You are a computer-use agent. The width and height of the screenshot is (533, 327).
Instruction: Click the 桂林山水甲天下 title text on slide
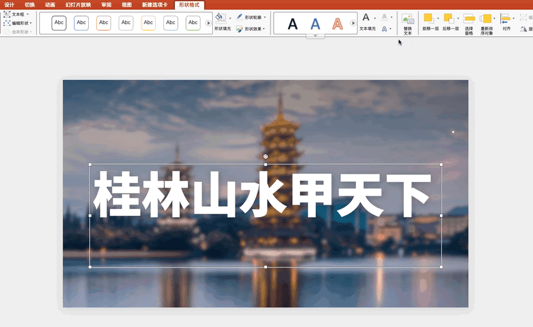(x=262, y=195)
